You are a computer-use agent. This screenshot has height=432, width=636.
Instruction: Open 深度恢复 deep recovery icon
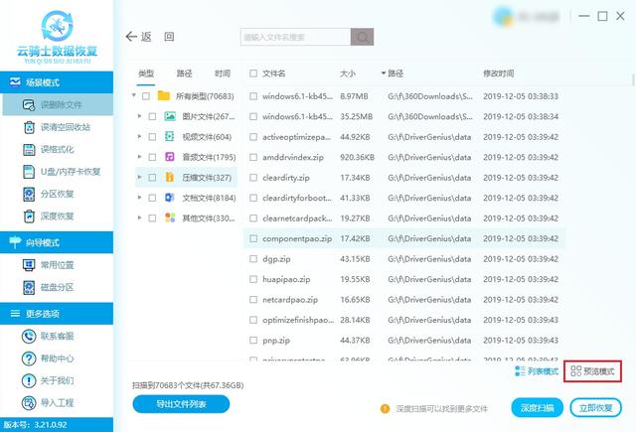tap(29, 216)
